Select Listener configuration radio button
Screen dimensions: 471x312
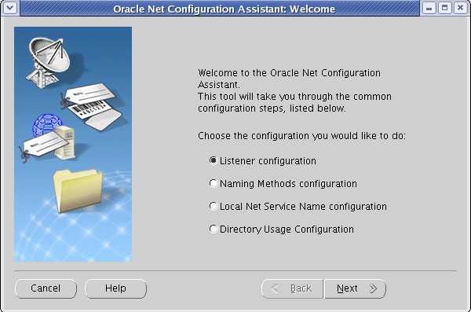(213, 160)
